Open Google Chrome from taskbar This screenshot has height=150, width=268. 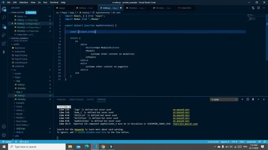coord(103,147)
